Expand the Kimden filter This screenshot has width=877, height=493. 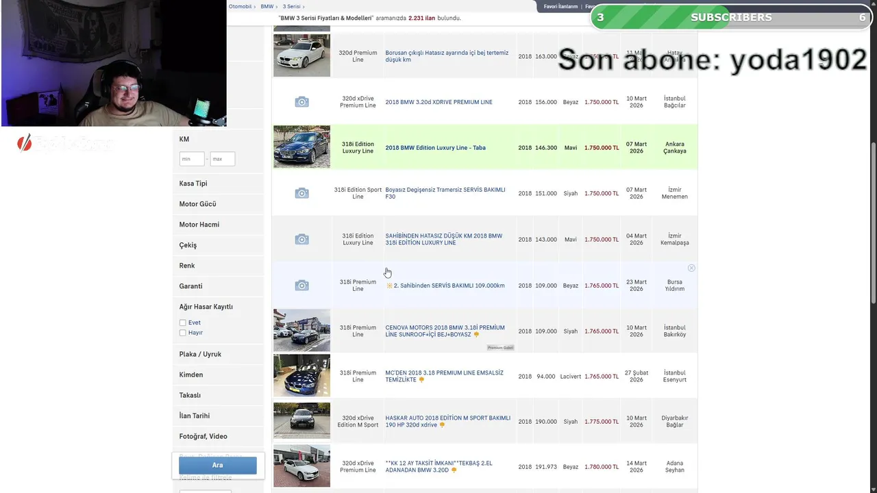[x=218, y=375]
